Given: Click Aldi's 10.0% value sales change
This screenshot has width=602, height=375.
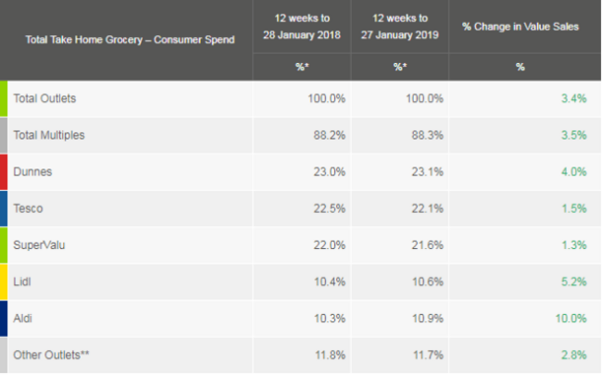Looking at the screenshot, I should [x=571, y=319].
